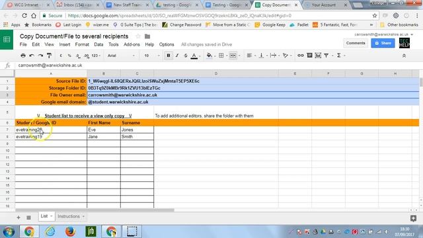Collapse the menus with chevron arrows
Image resolution: width=423 pixels, height=238 pixels.
click(404, 56)
